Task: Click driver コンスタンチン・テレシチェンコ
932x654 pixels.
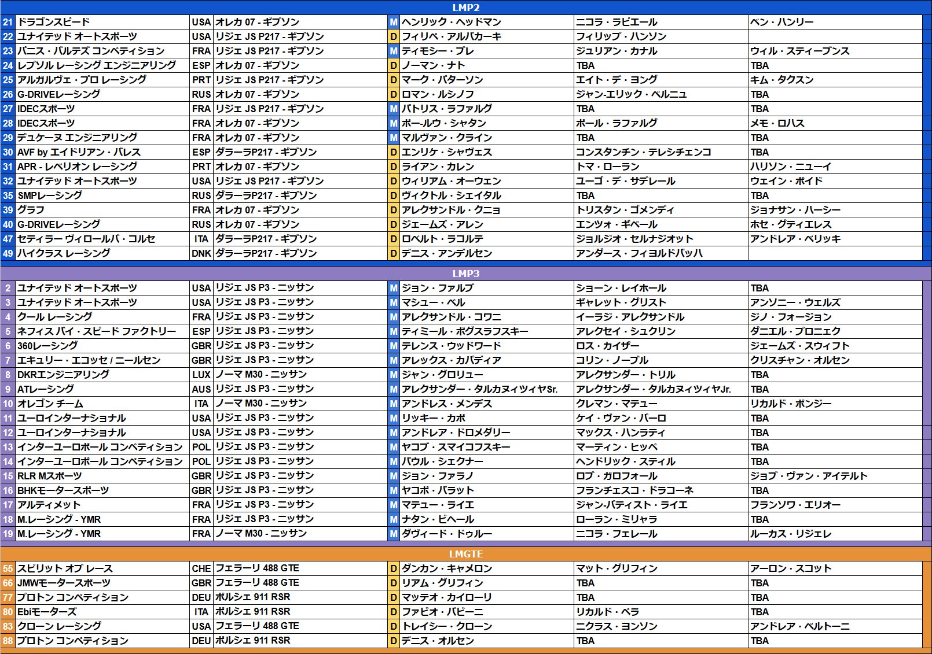Action: point(644,152)
